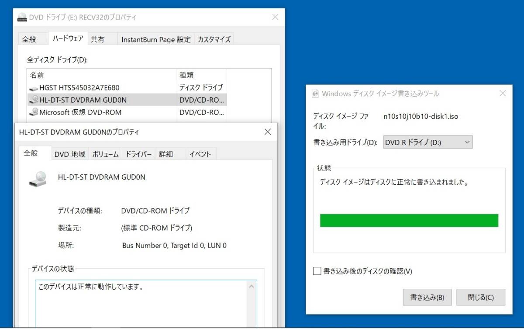Screen dimensions: 524x329
Task: Click the green burn progress bar
Action: click(409, 220)
